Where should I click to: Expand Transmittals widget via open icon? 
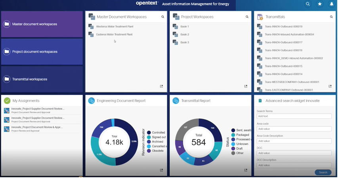(x=330, y=86)
